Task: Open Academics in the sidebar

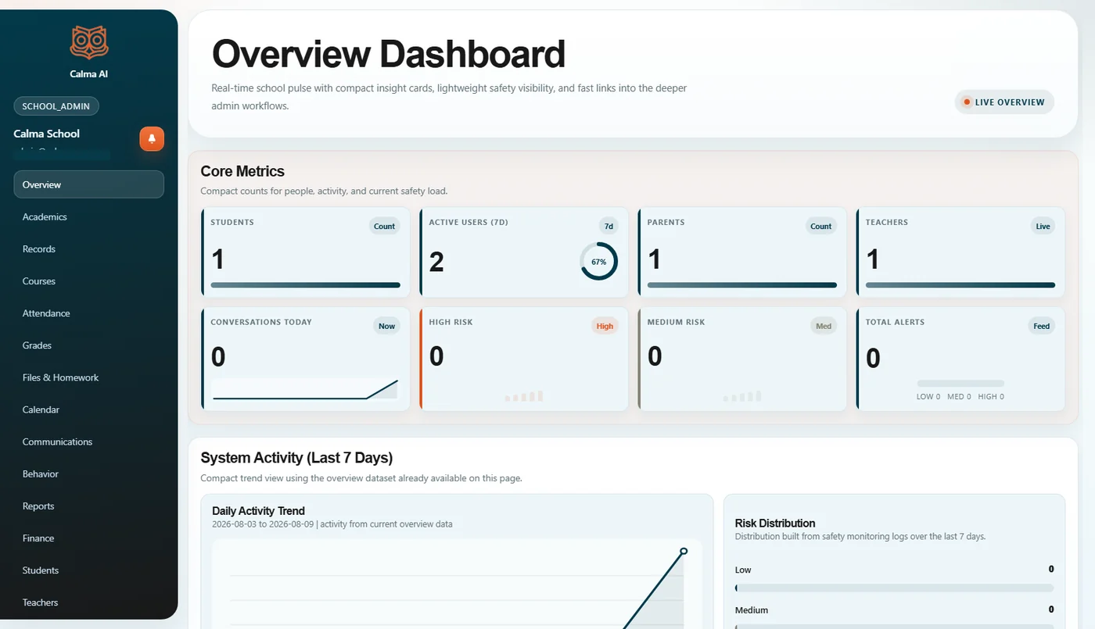Action: tap(88, 216)
